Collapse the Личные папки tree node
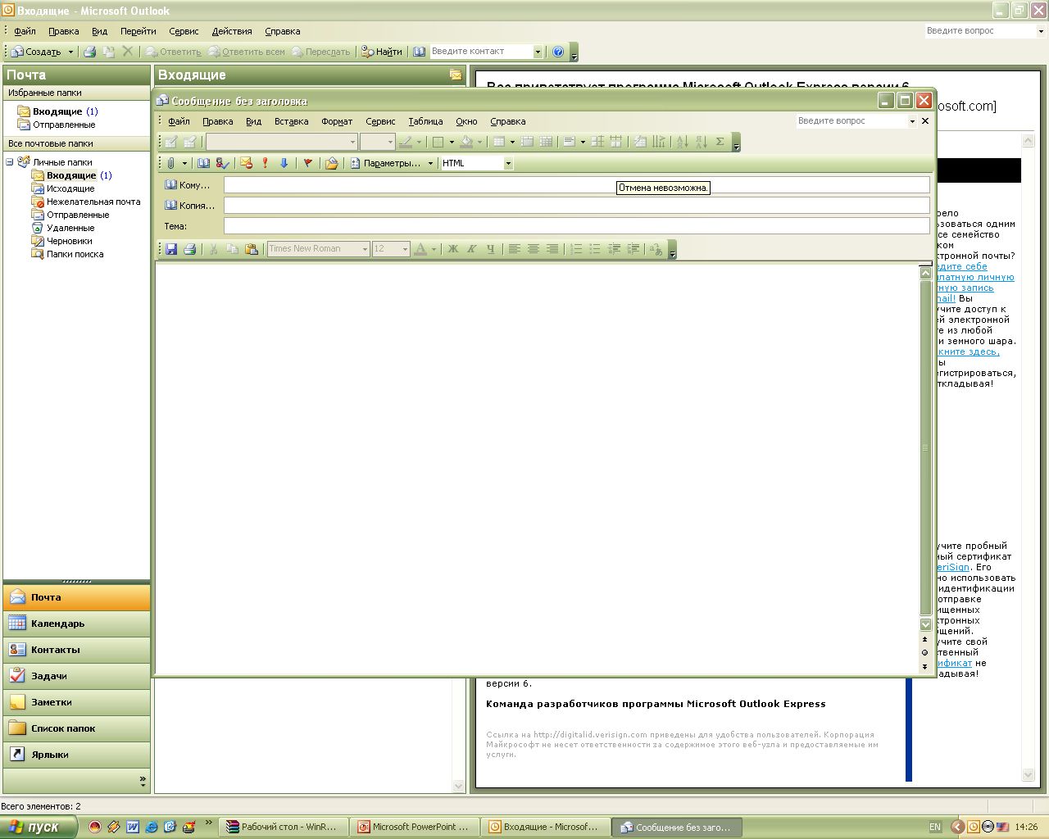This screenshot has width=1049, height=839. 10,162
